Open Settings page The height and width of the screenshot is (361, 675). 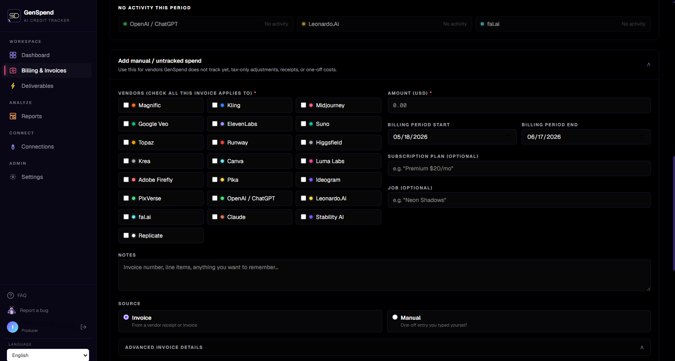coord(48,177)
